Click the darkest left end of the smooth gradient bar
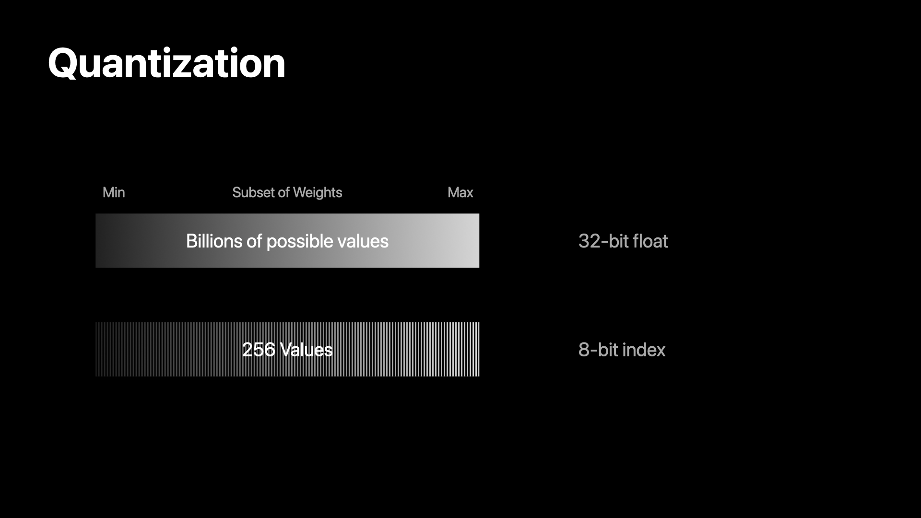Viewport: 921px width, 518px height. (103, 241)
